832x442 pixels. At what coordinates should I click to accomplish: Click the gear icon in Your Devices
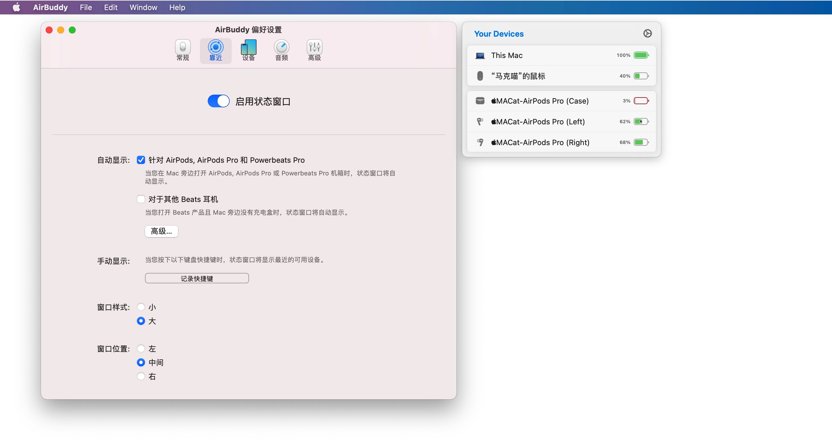pyautogui.click(x=647, y=33)
